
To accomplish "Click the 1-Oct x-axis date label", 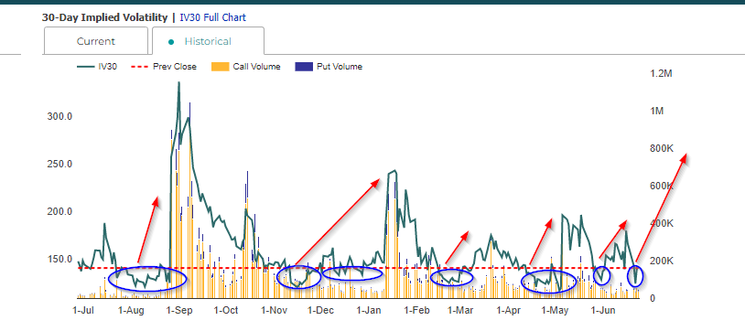I will pyautogui.click(x=226, y=311).
